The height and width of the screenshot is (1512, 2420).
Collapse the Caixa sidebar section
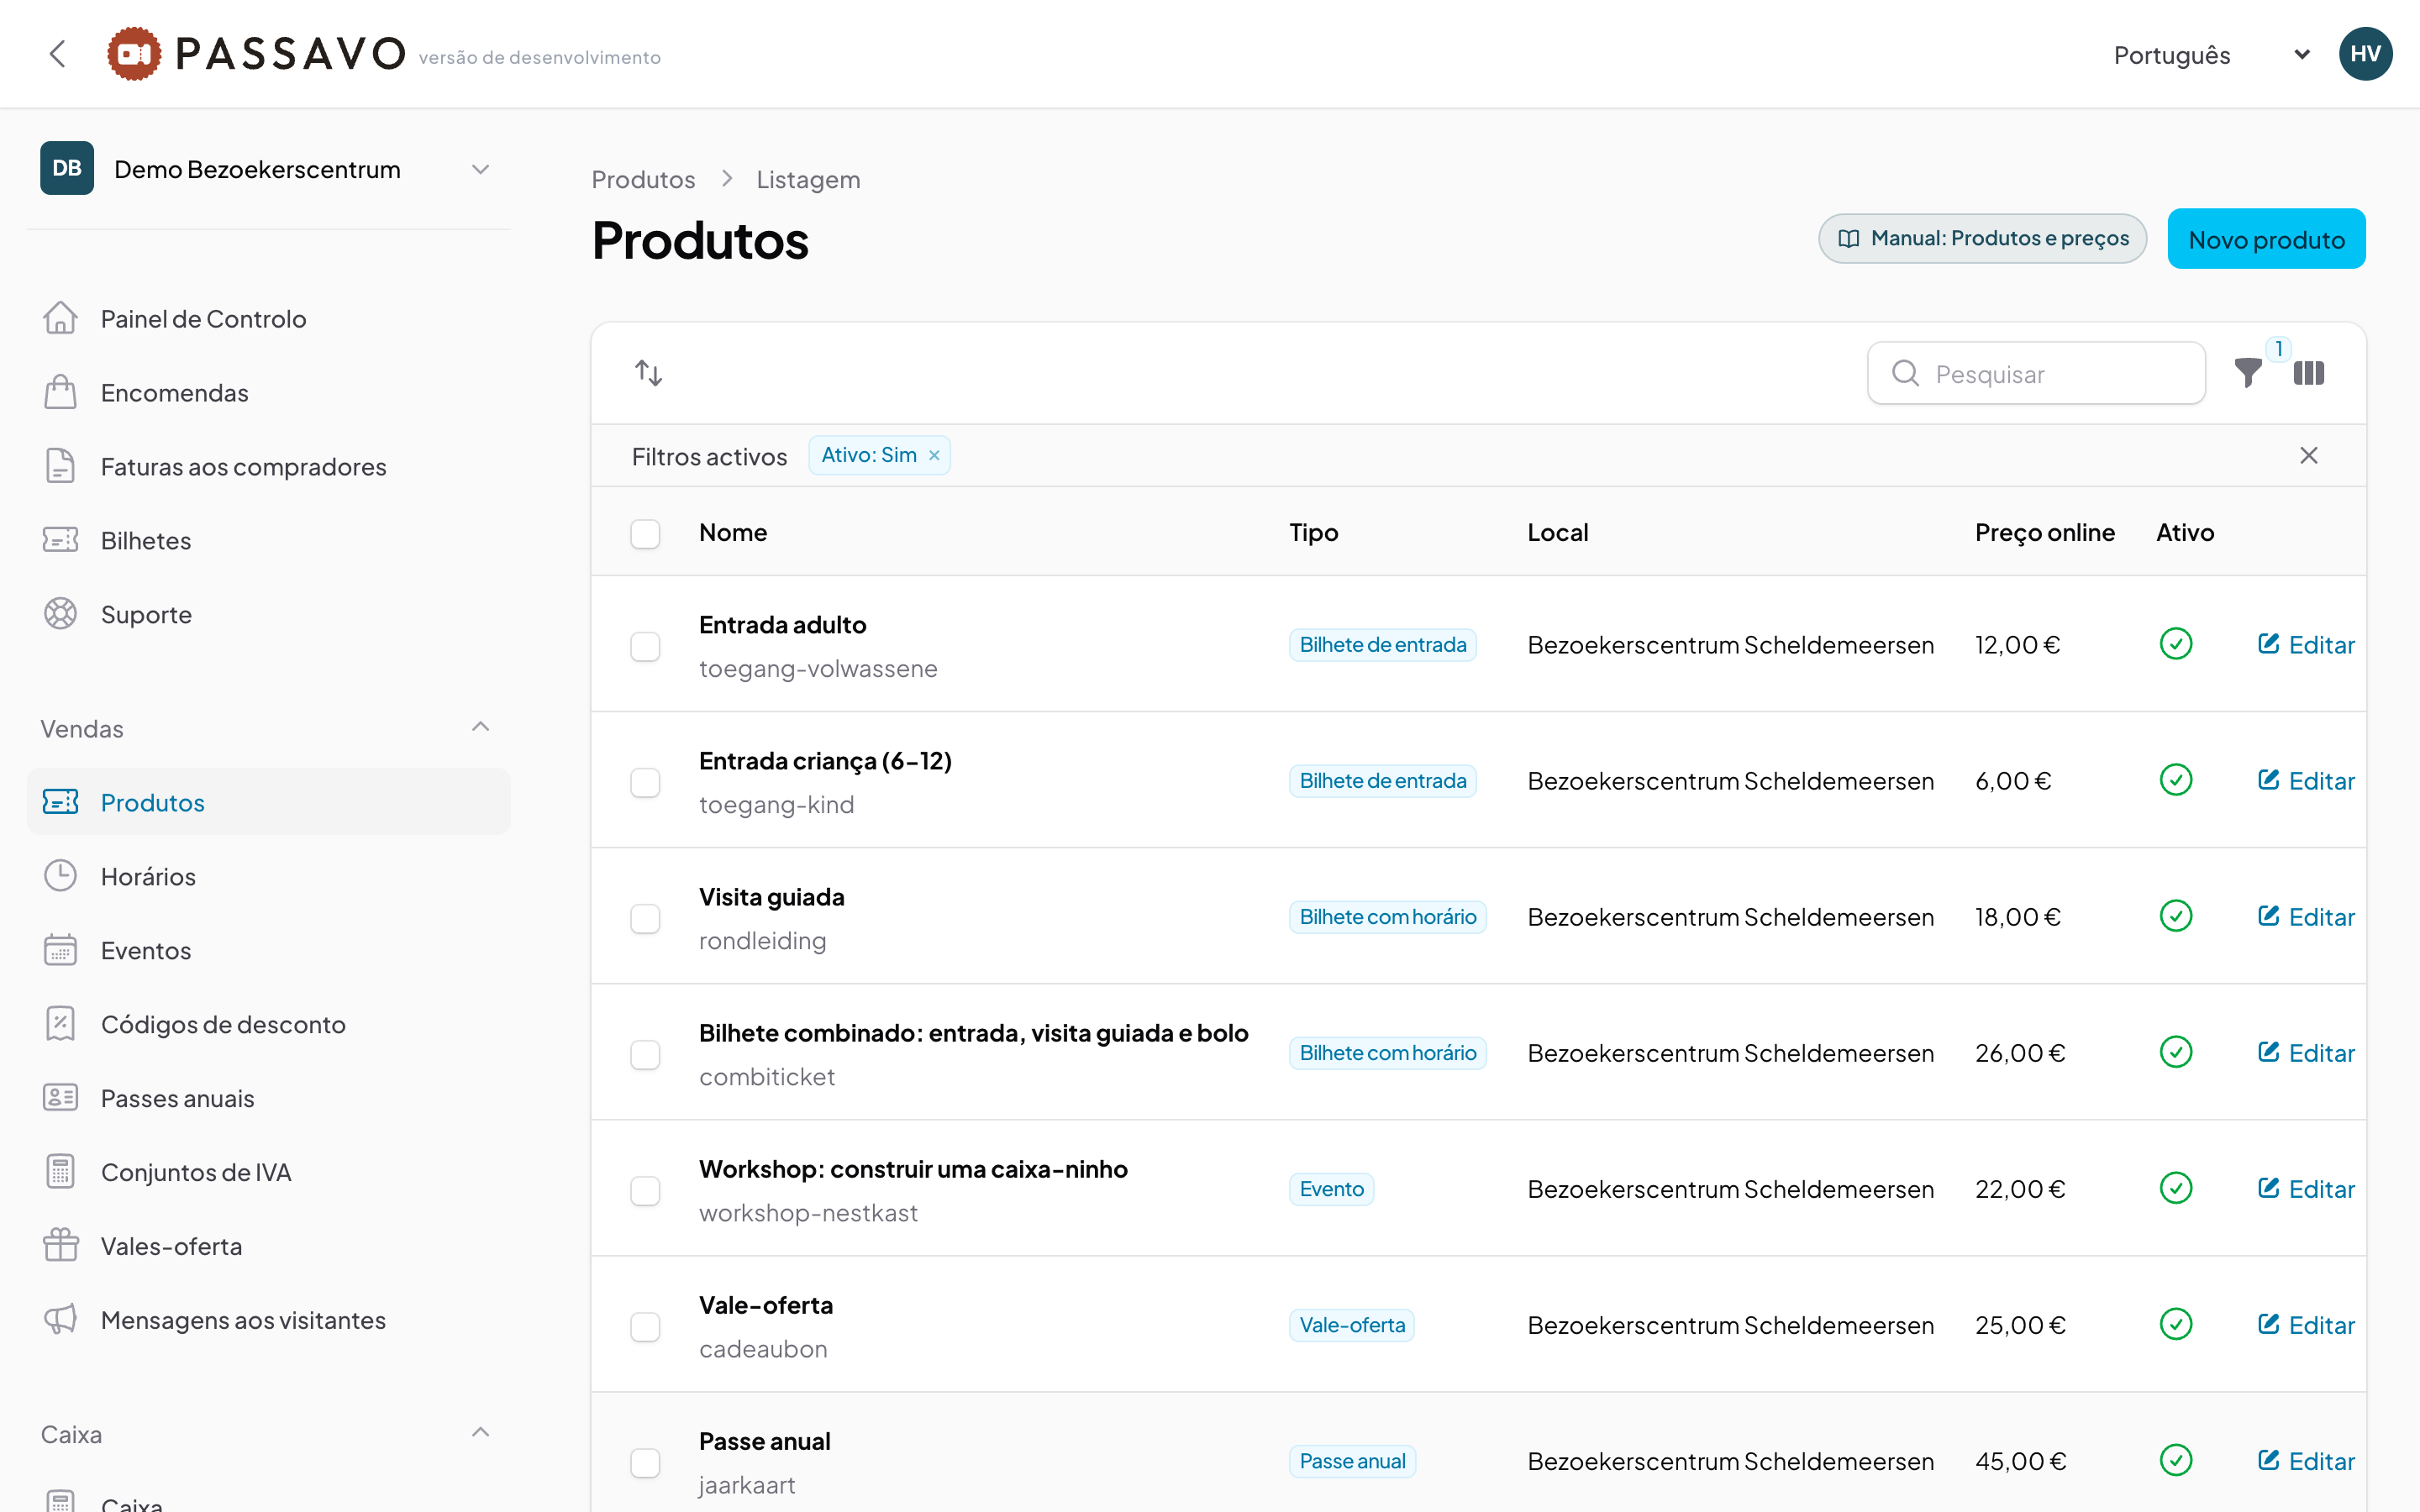click(480, 1433)
